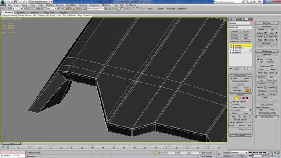The height and width of the screenshot is (158, 281).
Task: Expand the Paint Deformation rollout
Action: [x=267, y=117]
